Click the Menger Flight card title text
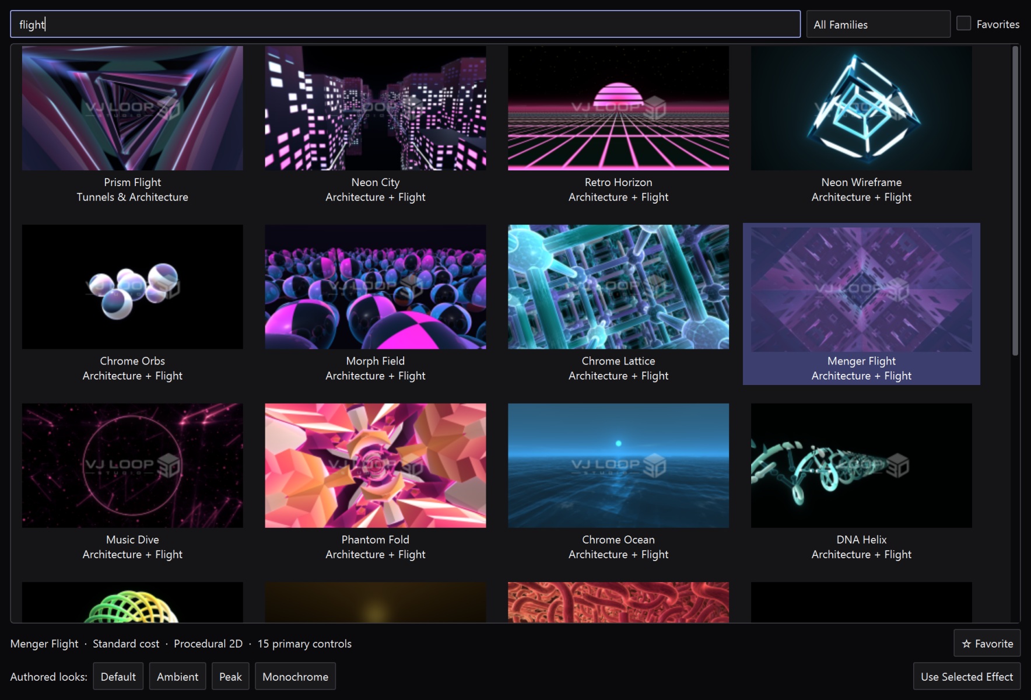1031x700 pixels. (861, 361)
